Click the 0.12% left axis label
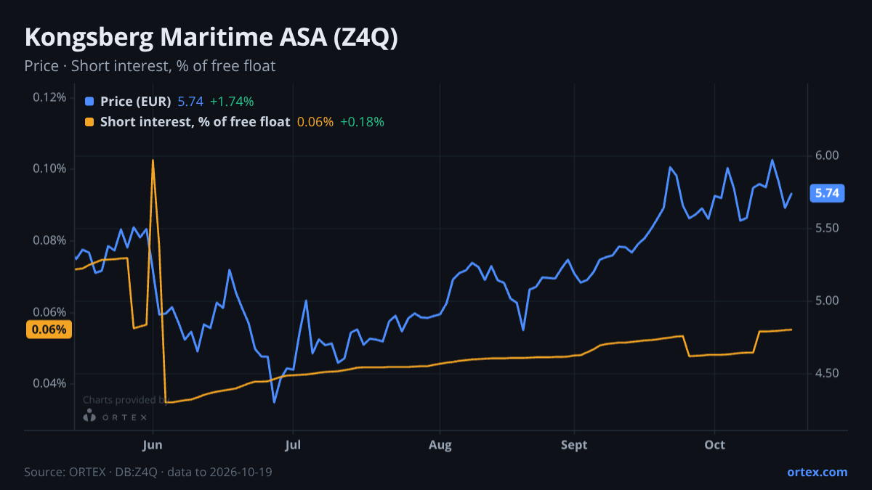 [49, 97]
